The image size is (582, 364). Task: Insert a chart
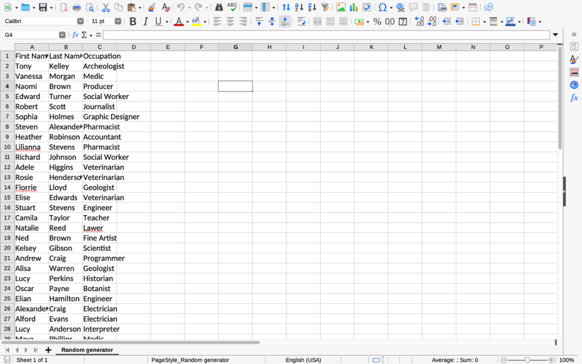[354, 7]
